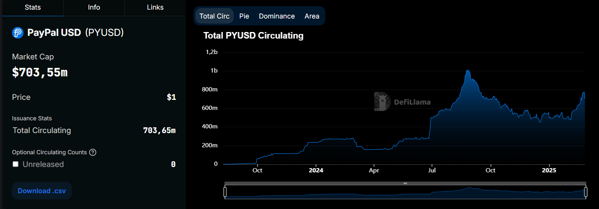Click the chart peak near 1b

point(468,71)
